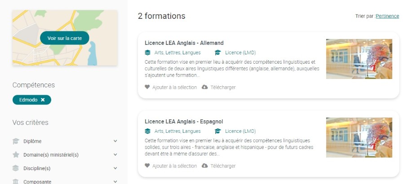Remove the Edmodo competence tag
The height and width of the screenshot is (184, 408).
(x=43, y=100)
